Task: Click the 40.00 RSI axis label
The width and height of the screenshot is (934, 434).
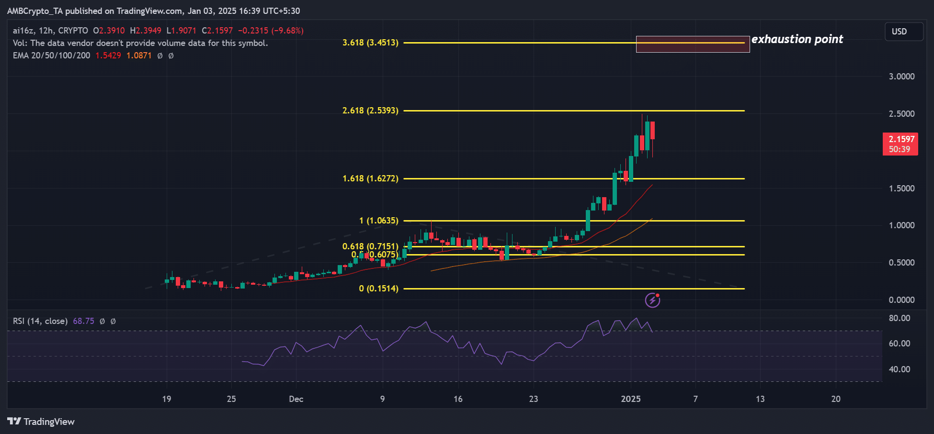Action: coord(900,369)
